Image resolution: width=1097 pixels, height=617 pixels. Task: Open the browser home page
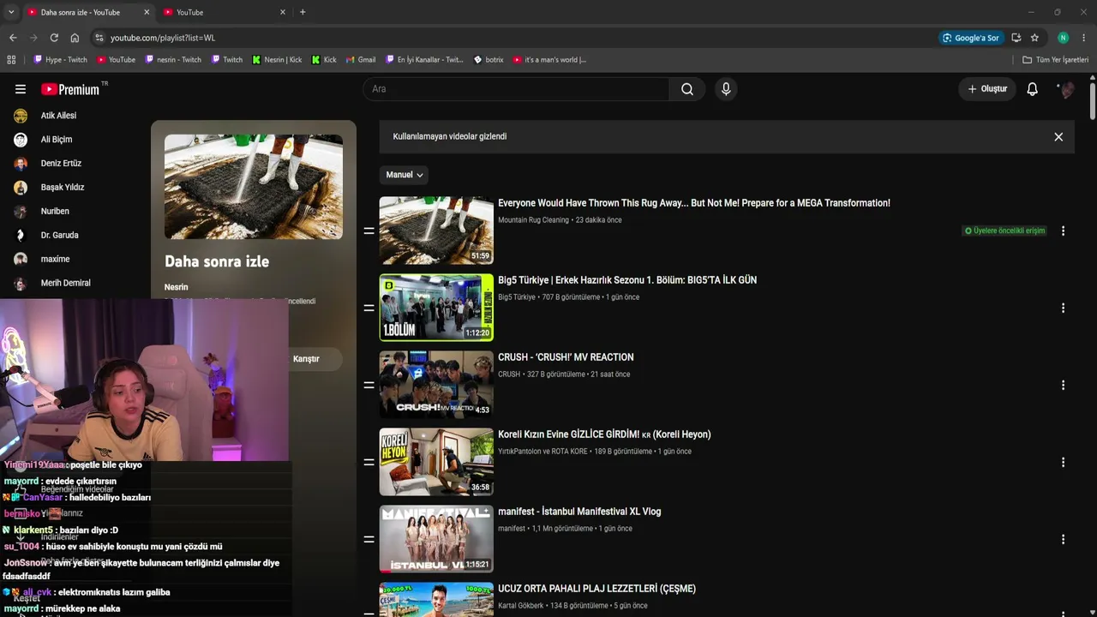click(75, 38)
